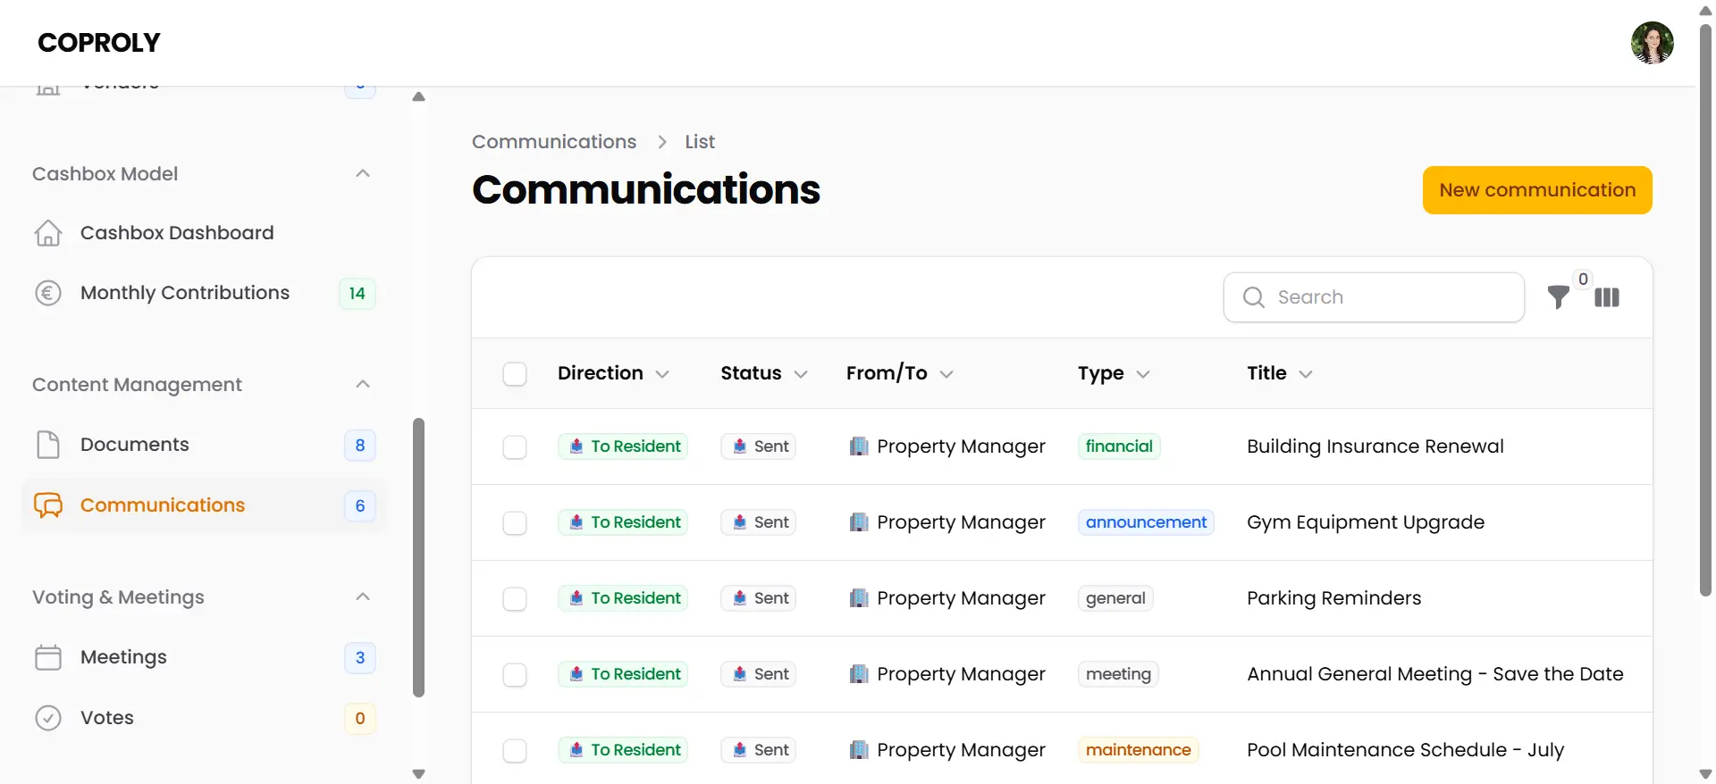Open Gym Equipment Upgrade title
Image resolution: width=1716 pixels, height=784 pixels.
point(1366,522)
